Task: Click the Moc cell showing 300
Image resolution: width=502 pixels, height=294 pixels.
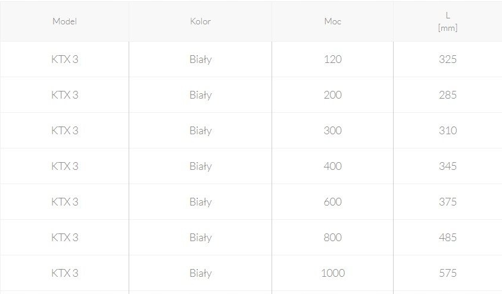Action: (332, 131)
